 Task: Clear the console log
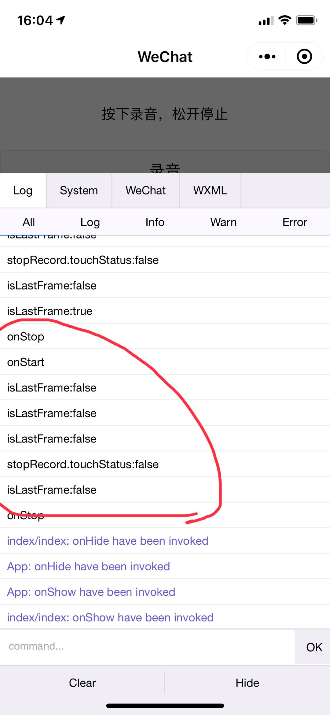[82, 683]
